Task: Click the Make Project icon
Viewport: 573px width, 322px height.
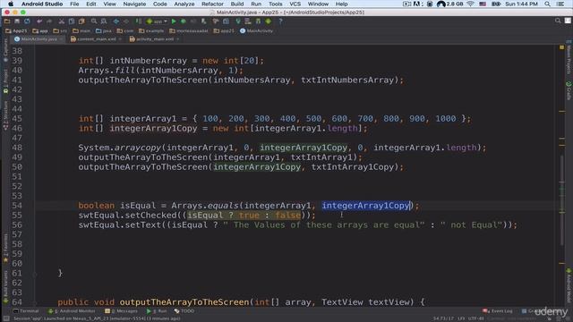Action: pos(139,21)
